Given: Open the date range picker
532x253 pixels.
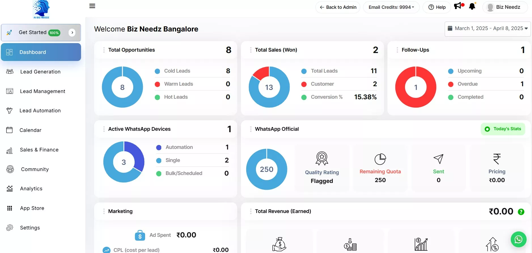Looking at the screenshot, I should point(488,29).
